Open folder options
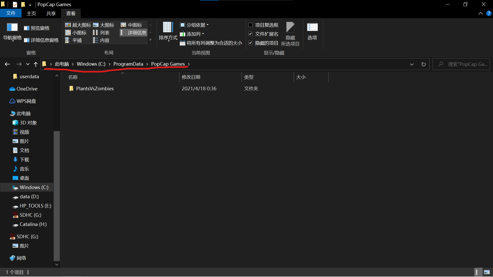The image size is (493, 277). tap(312, 31)
